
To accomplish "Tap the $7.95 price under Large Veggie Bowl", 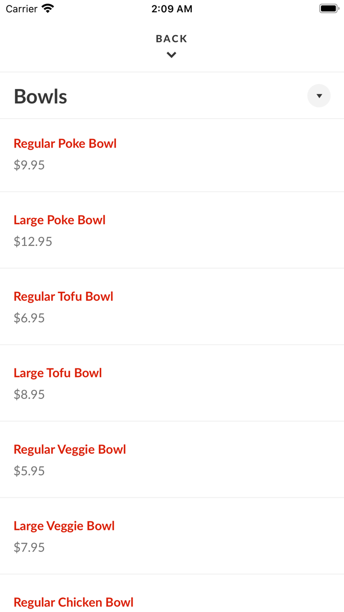I will click(29, 547).
